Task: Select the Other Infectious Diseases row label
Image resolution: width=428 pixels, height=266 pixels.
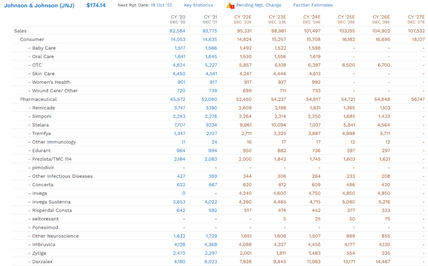Action: (x=62, y=176)
